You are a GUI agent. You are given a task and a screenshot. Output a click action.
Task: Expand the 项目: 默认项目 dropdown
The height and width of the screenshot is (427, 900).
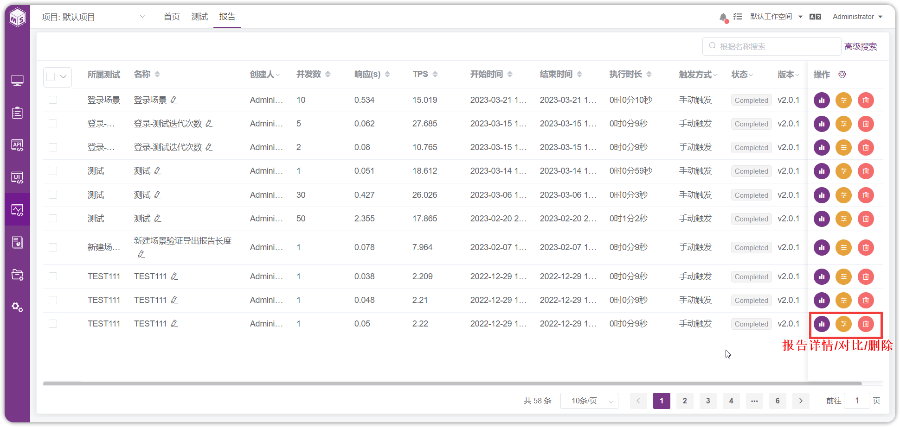coord(94,17)
